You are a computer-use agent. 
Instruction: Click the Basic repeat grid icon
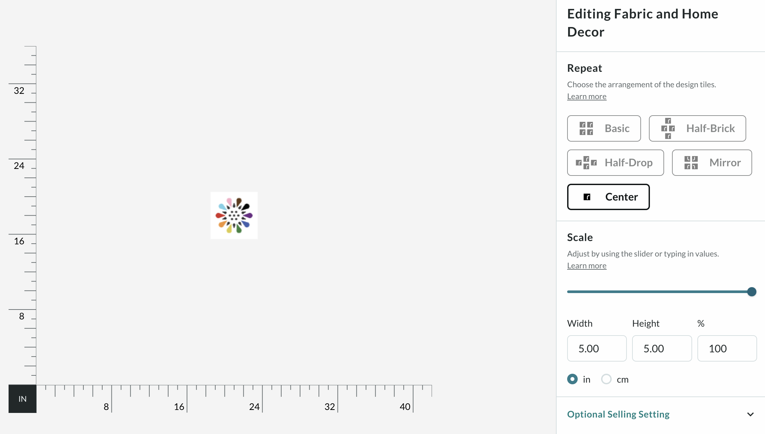tap(586, 128)
